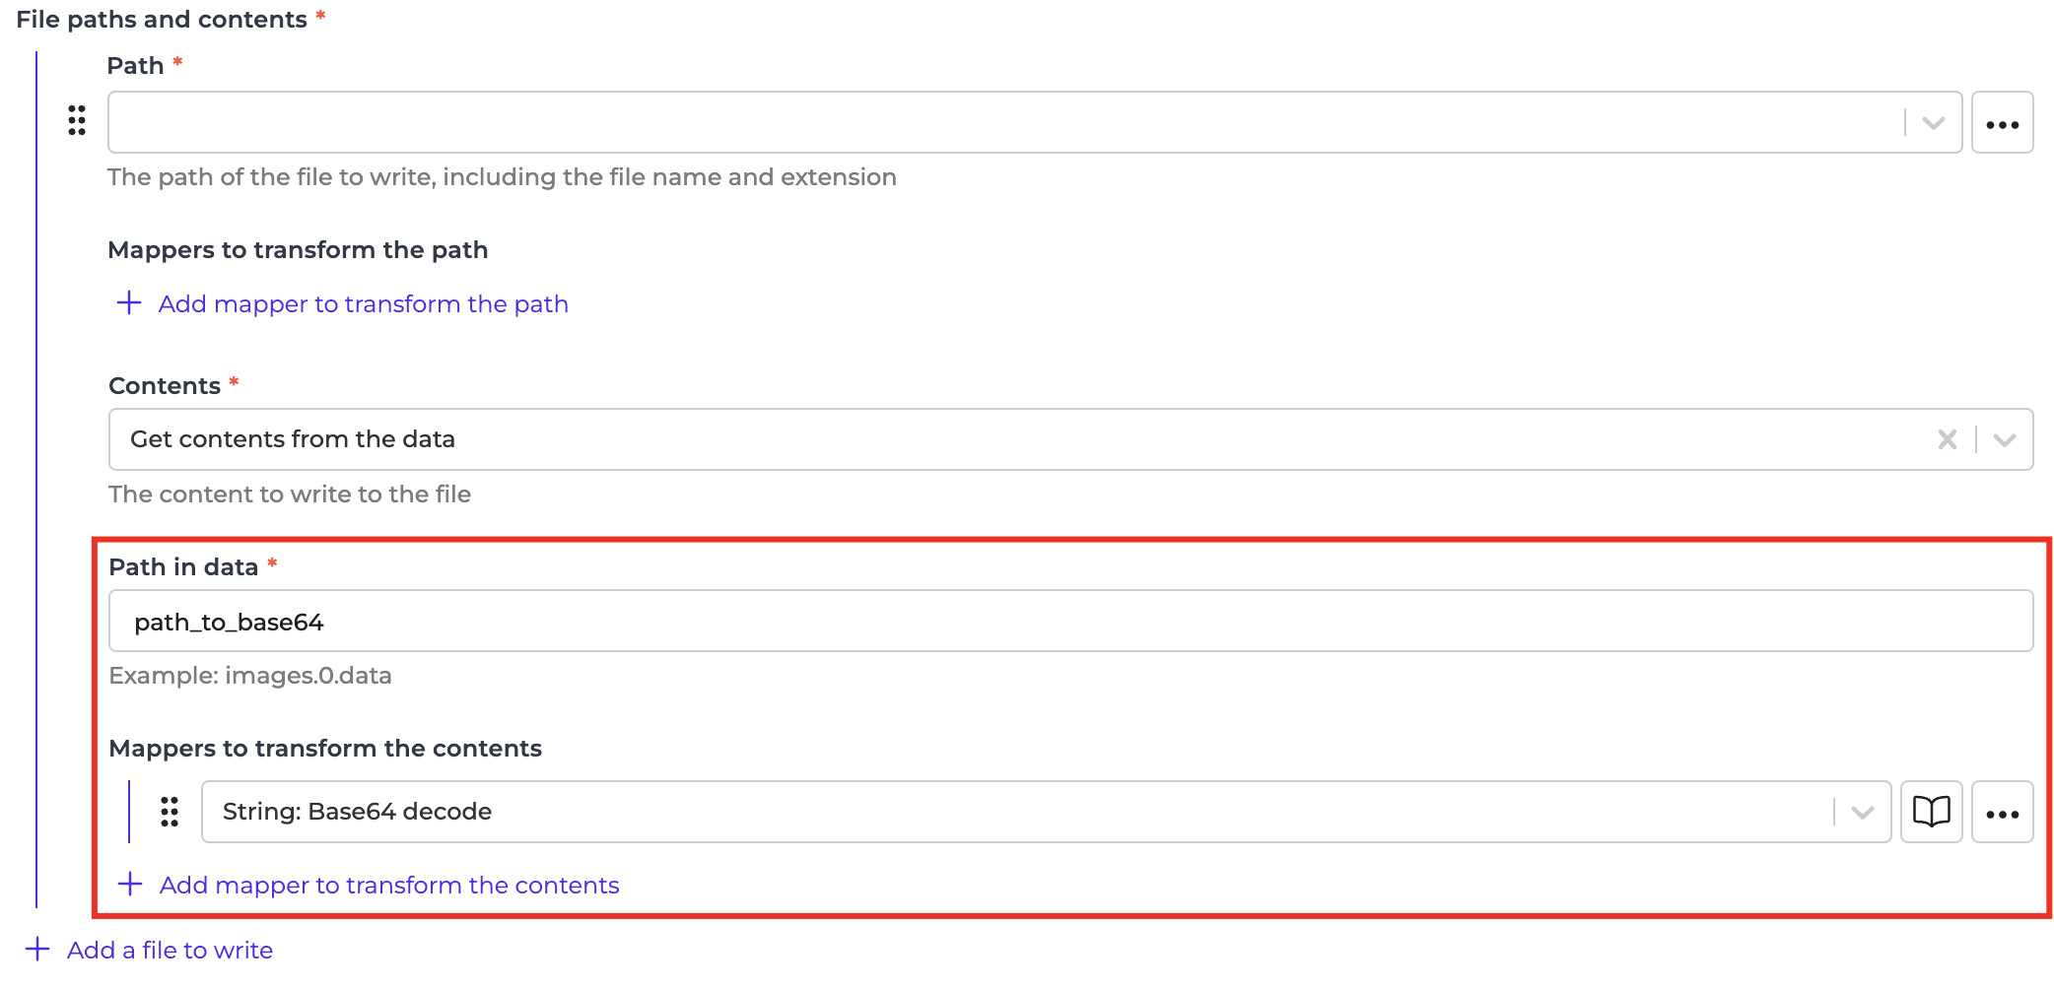Grab the drag handle of the Base64 decode mapper
The image size is (2054, 991).
pos(170,812)
